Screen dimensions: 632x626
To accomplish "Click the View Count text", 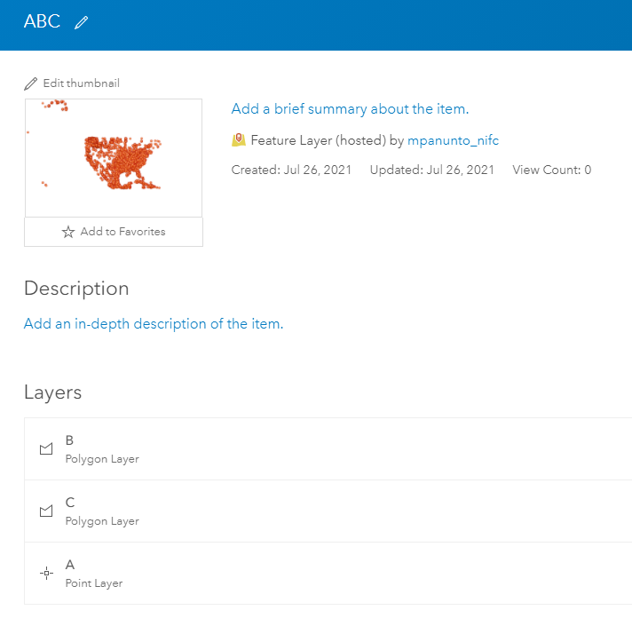I will pos(551,170).
